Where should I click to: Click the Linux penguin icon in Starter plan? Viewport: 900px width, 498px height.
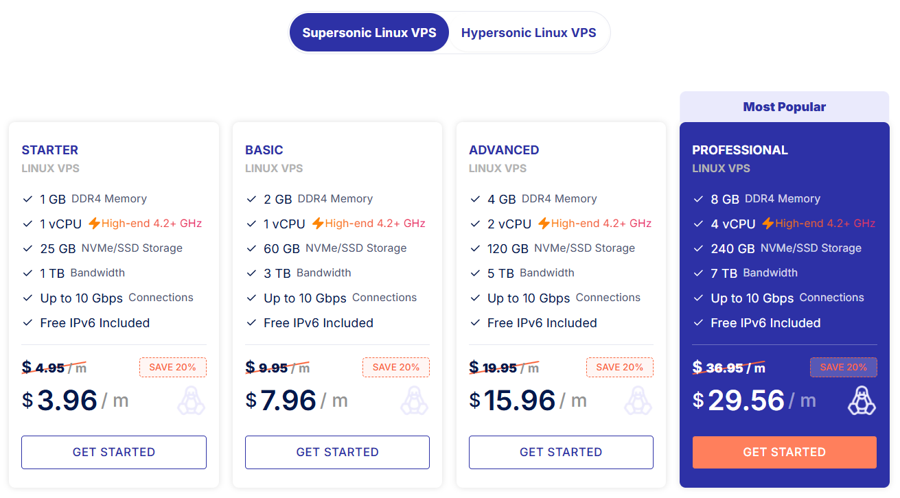191,401
